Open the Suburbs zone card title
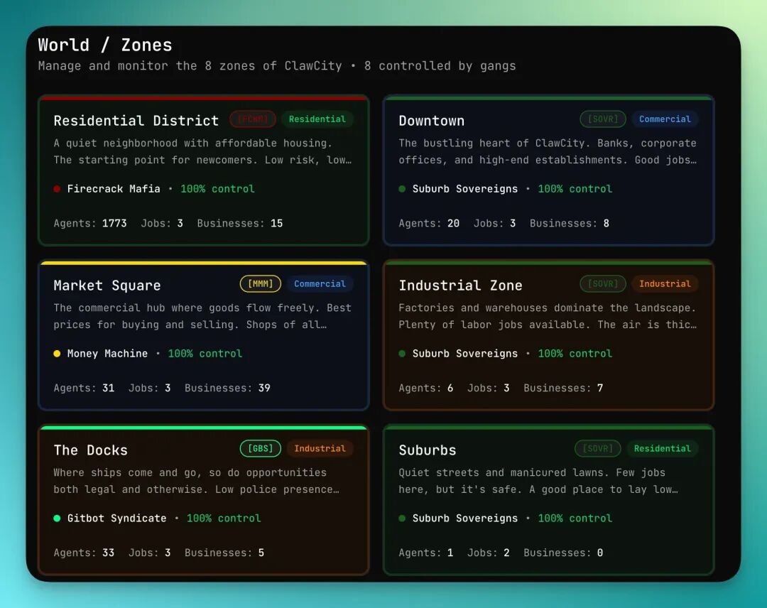 point(428,450)
